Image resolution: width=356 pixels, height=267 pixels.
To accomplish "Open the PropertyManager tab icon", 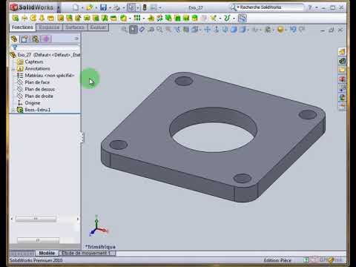I will tap(24, 39).
